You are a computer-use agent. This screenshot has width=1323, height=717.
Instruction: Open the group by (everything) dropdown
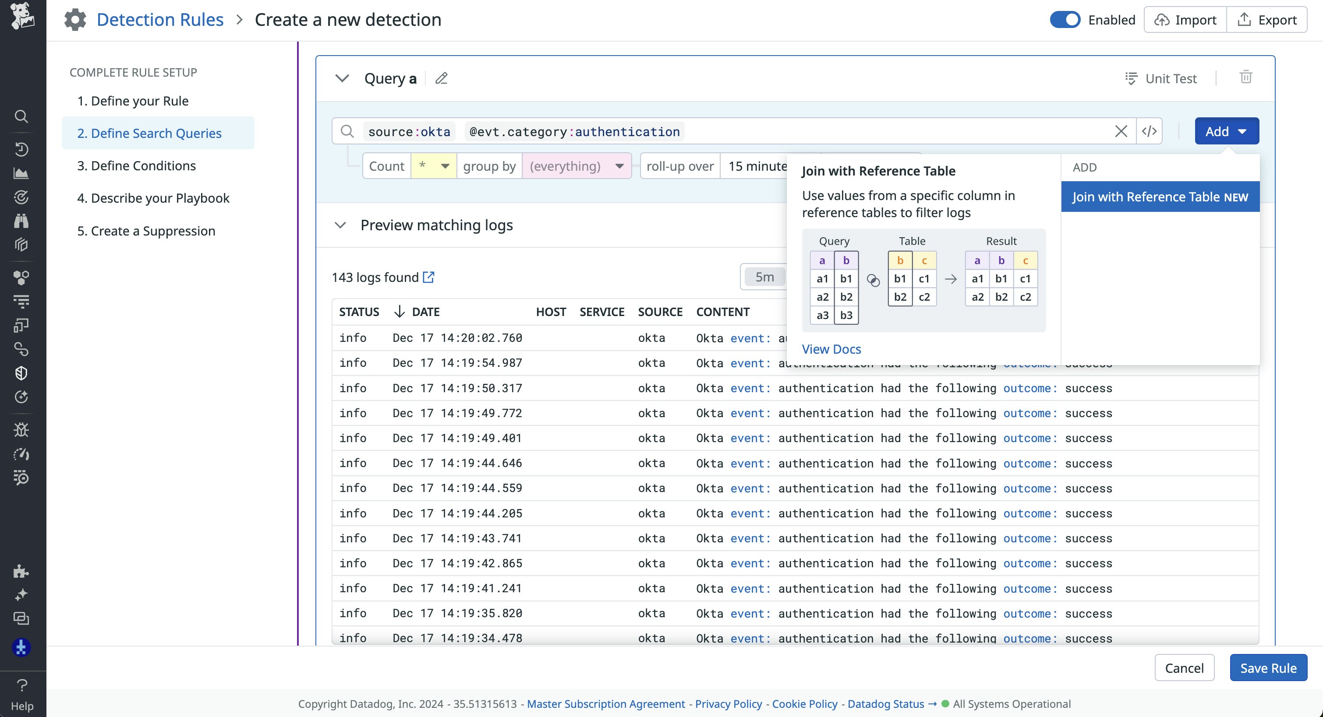[x=576, y=166]
